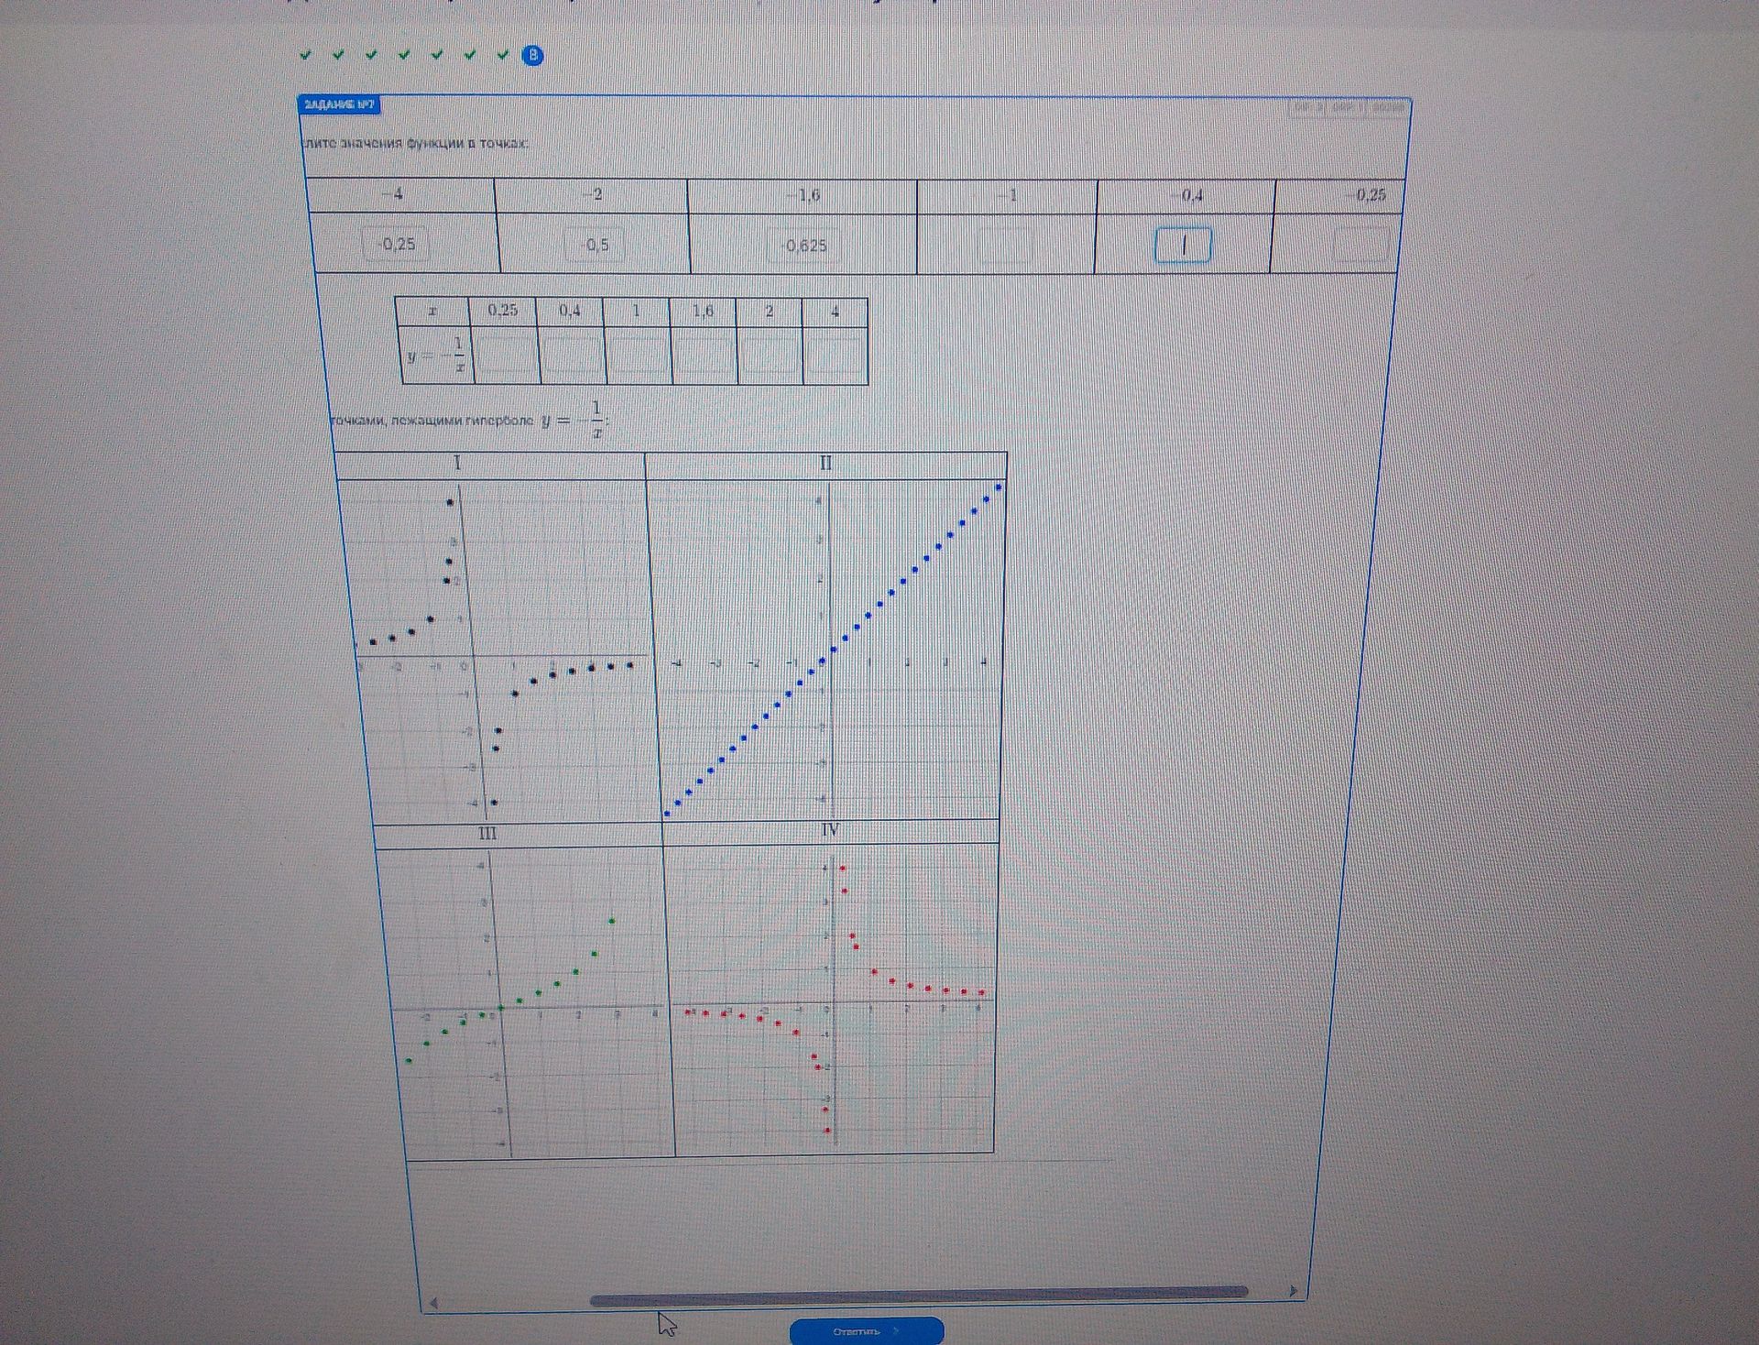Click the ЗАДАНИЕ №7 label
Screen dimensions: 1759x1345
click(x=339, y=104)
